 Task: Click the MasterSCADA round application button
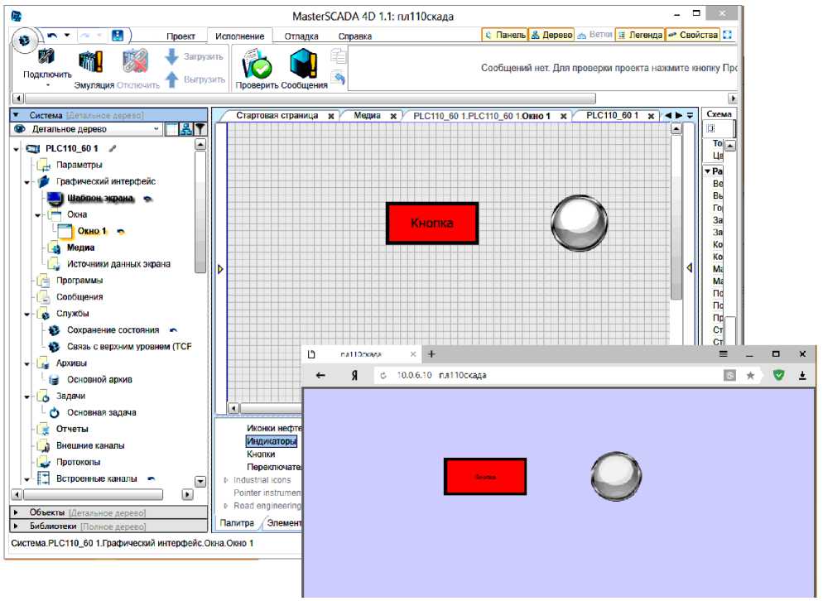24,40
